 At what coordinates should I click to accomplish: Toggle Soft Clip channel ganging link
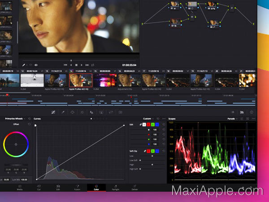point(145,151)
